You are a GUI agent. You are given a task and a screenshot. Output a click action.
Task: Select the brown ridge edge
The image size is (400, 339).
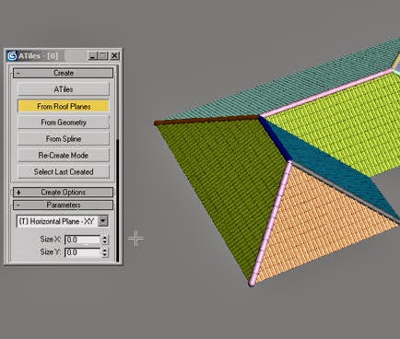pyautogui.click(x=206, y=120)
